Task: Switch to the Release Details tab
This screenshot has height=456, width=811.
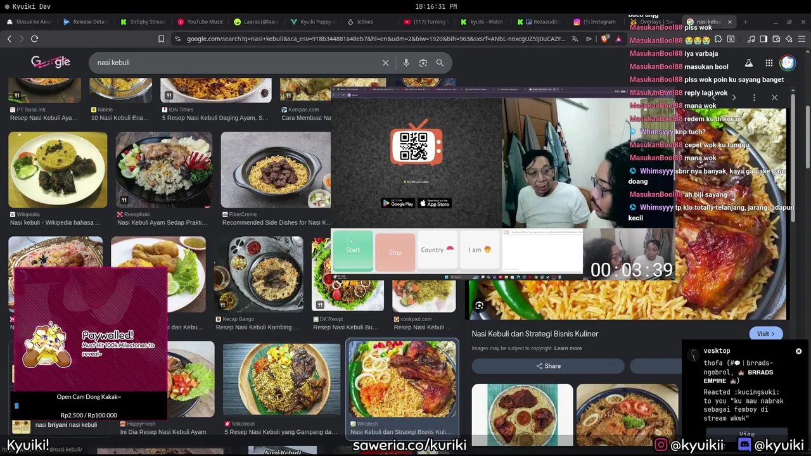Action: point(86,22)
